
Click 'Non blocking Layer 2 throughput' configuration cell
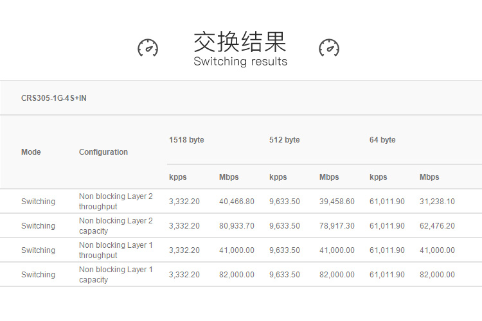pyautogui.click(x=116, y=202)
